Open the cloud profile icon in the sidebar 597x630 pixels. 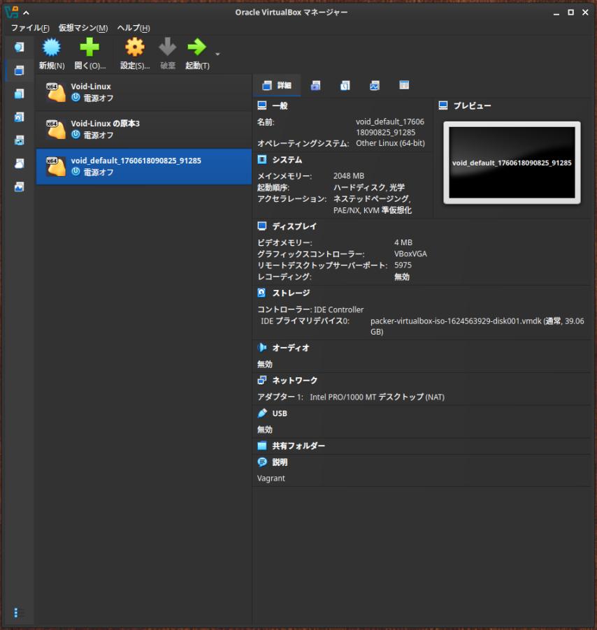(x=19, y=163)
